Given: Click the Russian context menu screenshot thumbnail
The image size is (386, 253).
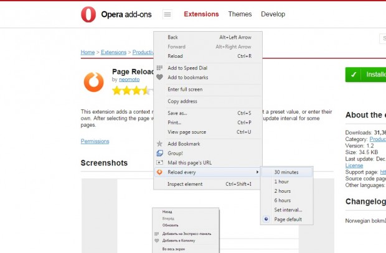Looking at the screenshot, I should click(186, 230).
